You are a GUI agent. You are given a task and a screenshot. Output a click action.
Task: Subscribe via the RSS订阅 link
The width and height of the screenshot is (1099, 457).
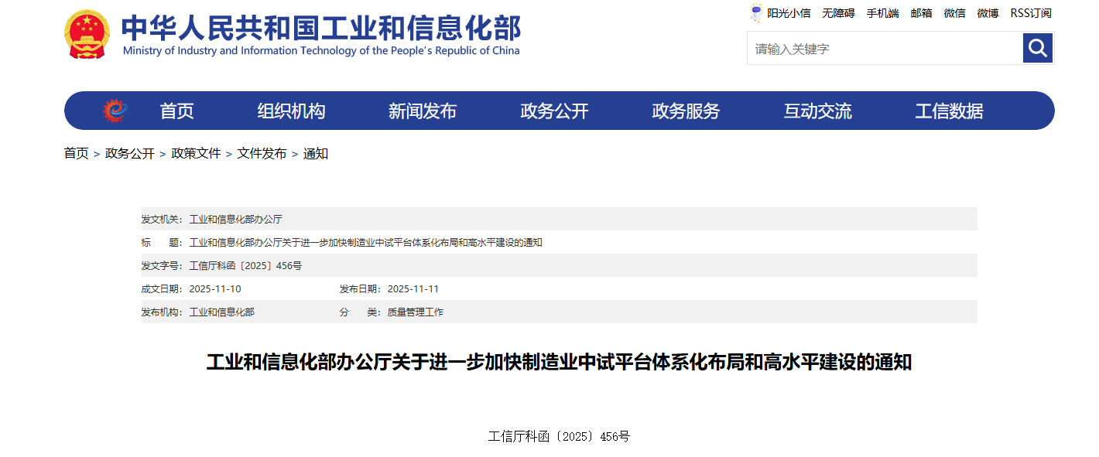[1032, 13]
